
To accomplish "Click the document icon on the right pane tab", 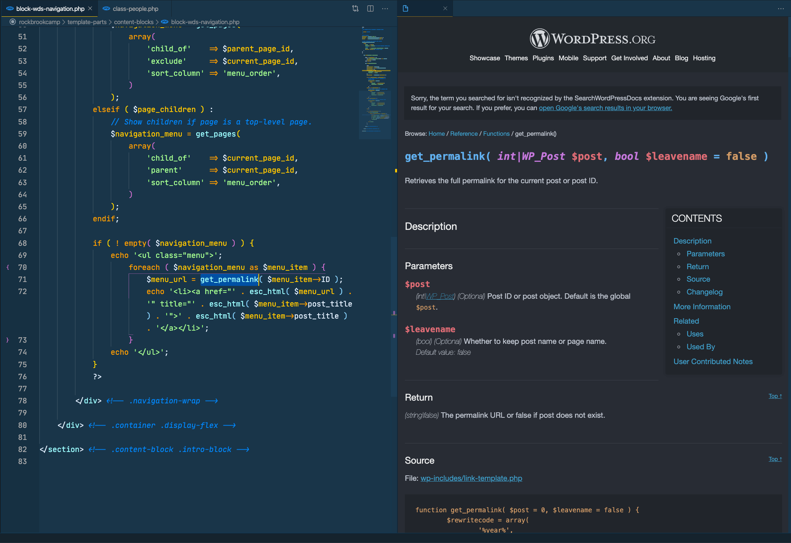I will pos(405,8).
